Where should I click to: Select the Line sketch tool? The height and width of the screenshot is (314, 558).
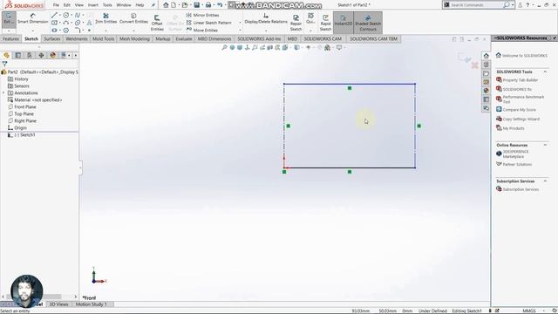[54, 16]
